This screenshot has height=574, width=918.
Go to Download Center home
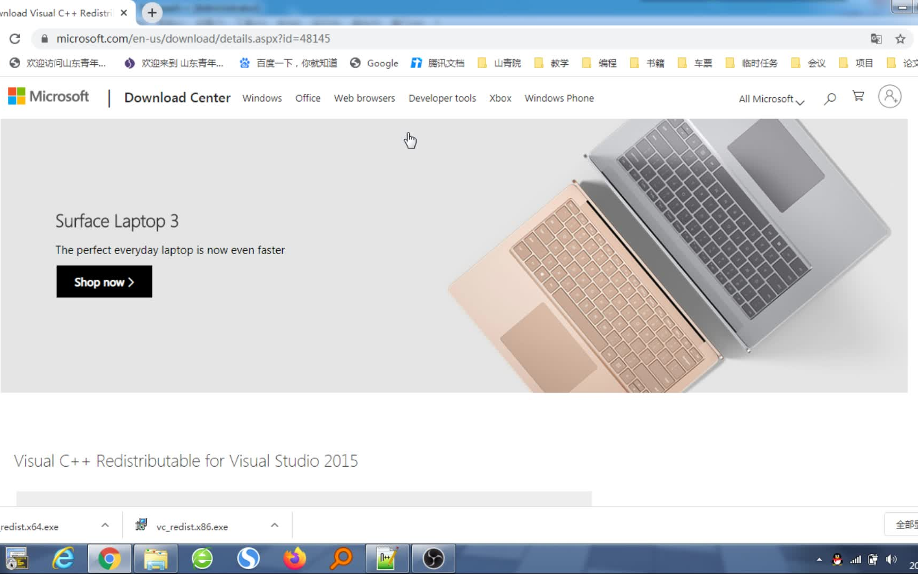[177, 98]
